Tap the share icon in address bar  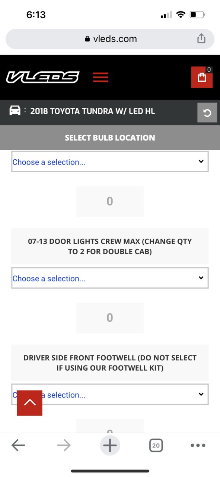201,38
